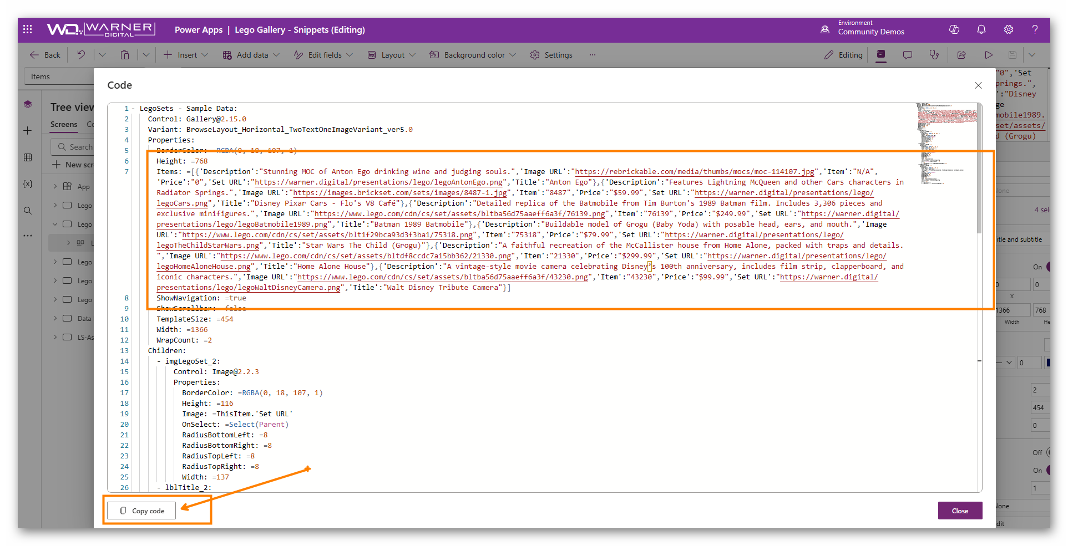Open the Tree view layers icon in sidebar

click(28, 104)
